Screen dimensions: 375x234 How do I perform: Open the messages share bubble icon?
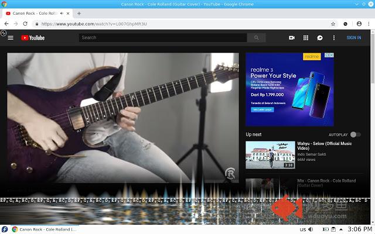coord(320,37)
